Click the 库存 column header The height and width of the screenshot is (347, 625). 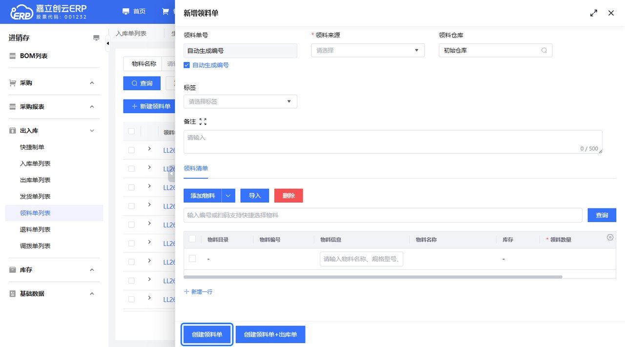click(x=508, y=240)
